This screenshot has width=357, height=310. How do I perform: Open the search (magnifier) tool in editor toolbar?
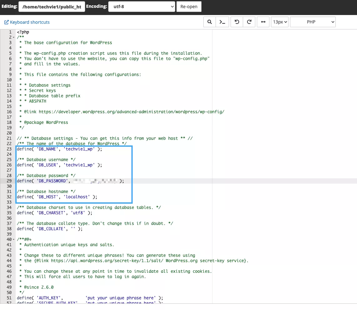tap(210, 22)
